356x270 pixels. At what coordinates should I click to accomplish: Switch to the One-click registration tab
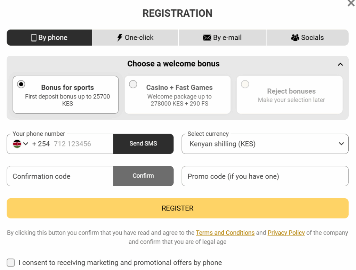135,37
